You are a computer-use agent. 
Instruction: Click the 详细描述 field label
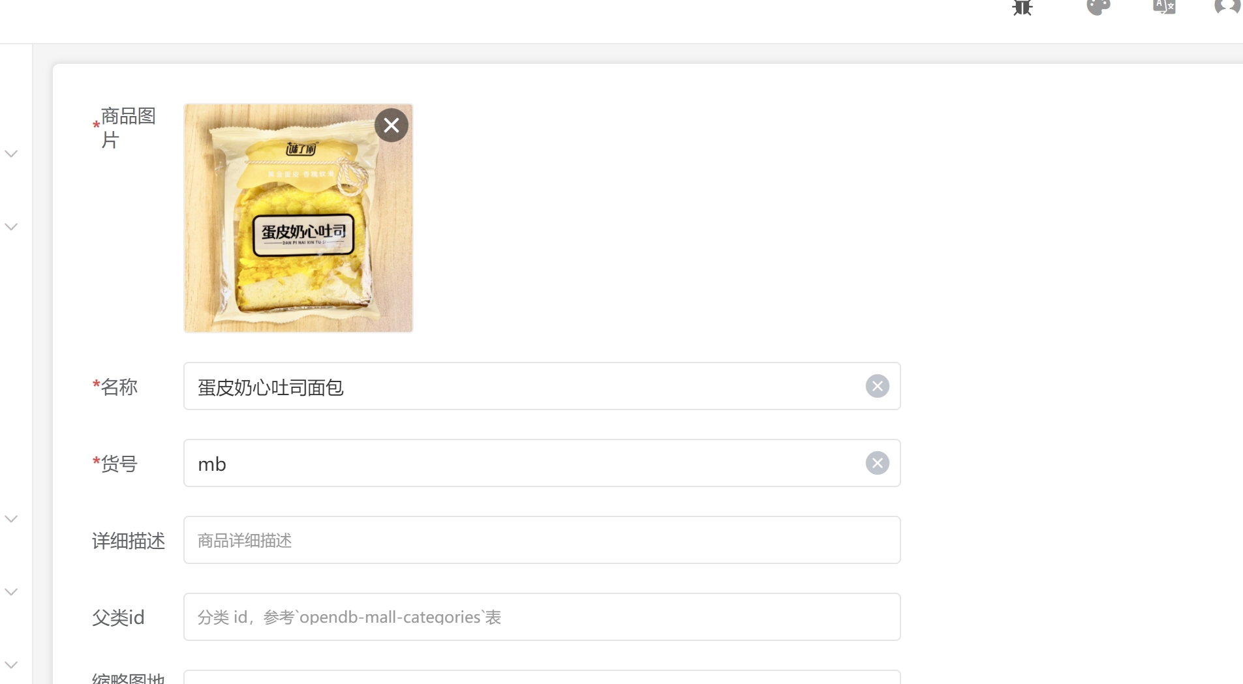tap(129, 541)
